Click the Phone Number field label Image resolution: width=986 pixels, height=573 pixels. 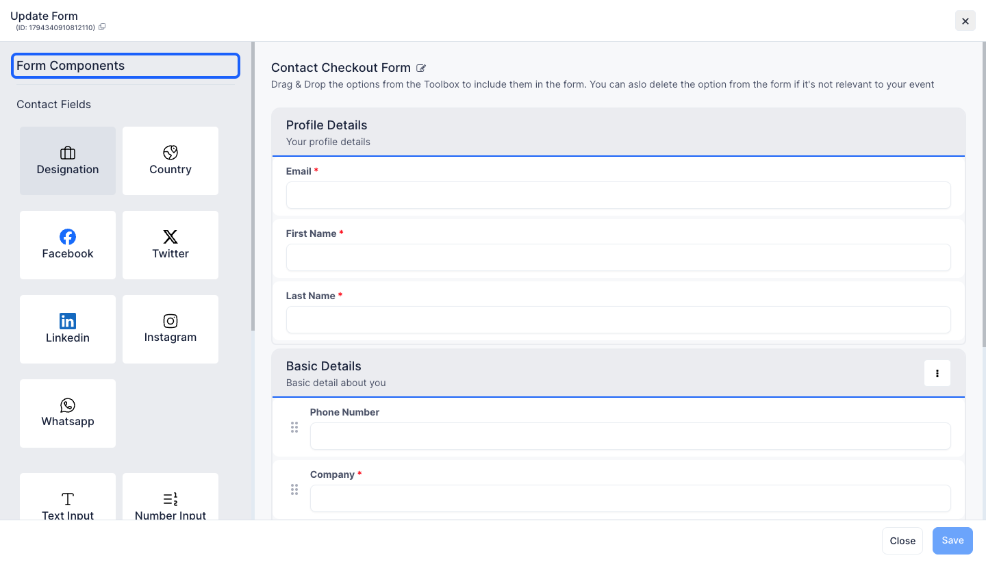[344, 412]
